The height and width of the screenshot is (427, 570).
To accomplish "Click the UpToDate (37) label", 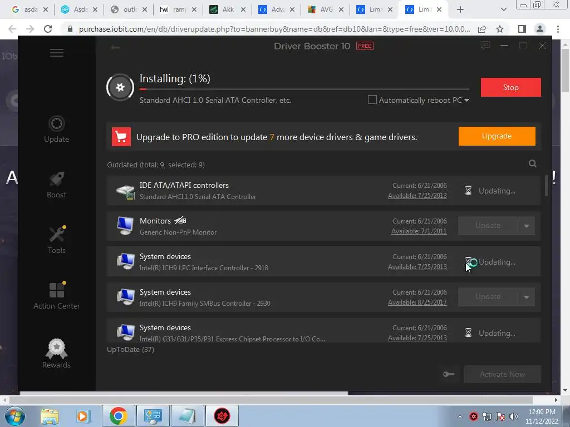I will (130, 349).
